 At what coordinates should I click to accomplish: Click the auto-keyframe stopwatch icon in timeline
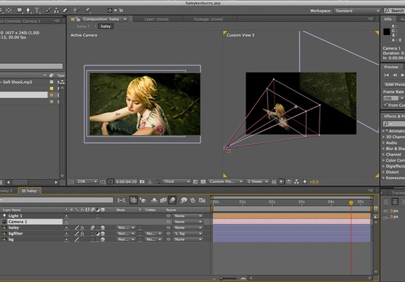tap(193, 200)
